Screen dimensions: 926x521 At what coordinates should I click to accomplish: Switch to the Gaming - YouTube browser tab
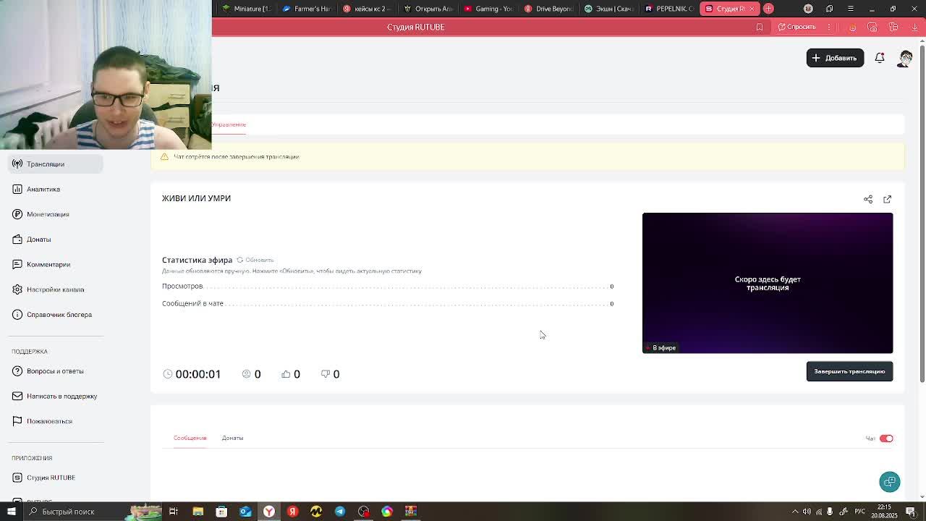click(488, 9)
